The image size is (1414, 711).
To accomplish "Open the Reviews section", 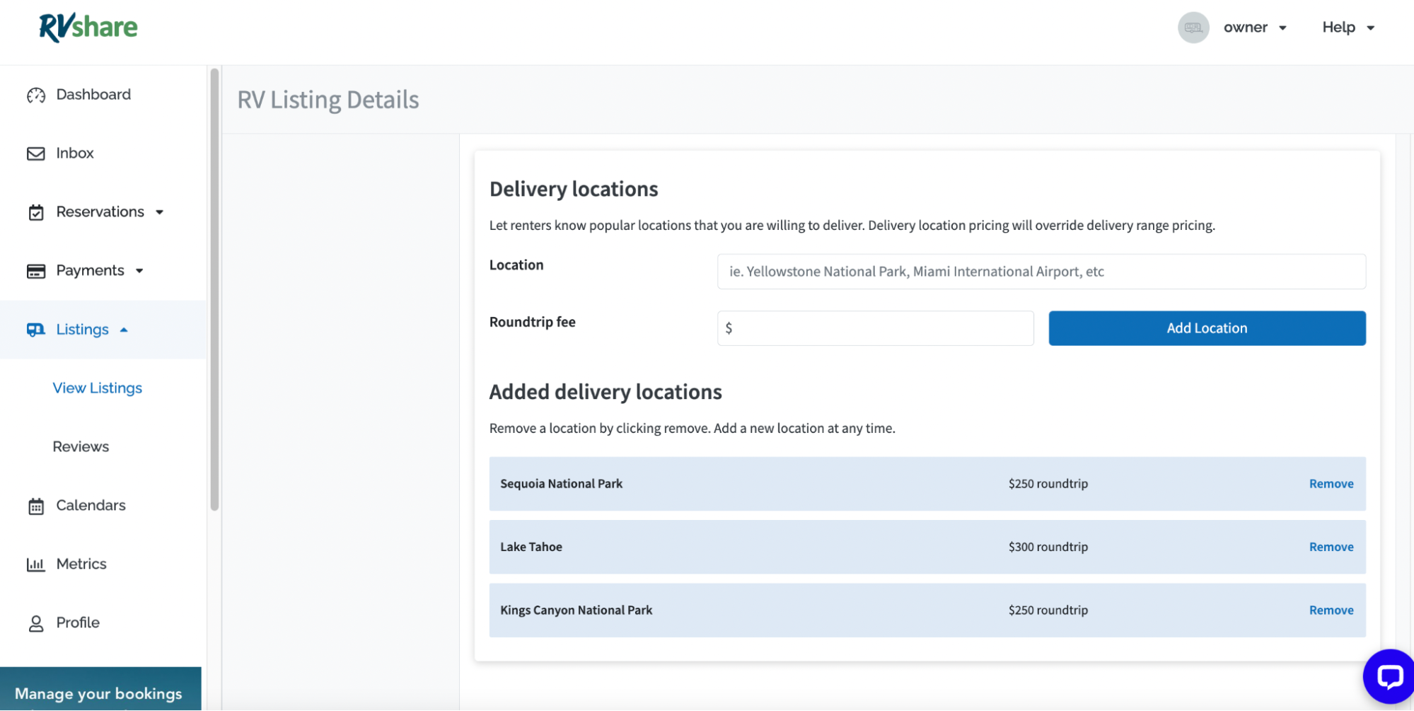I will [80, 446].
